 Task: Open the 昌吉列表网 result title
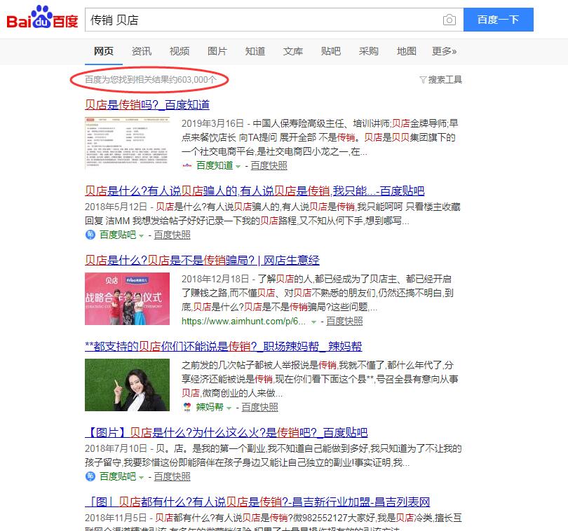257,502
